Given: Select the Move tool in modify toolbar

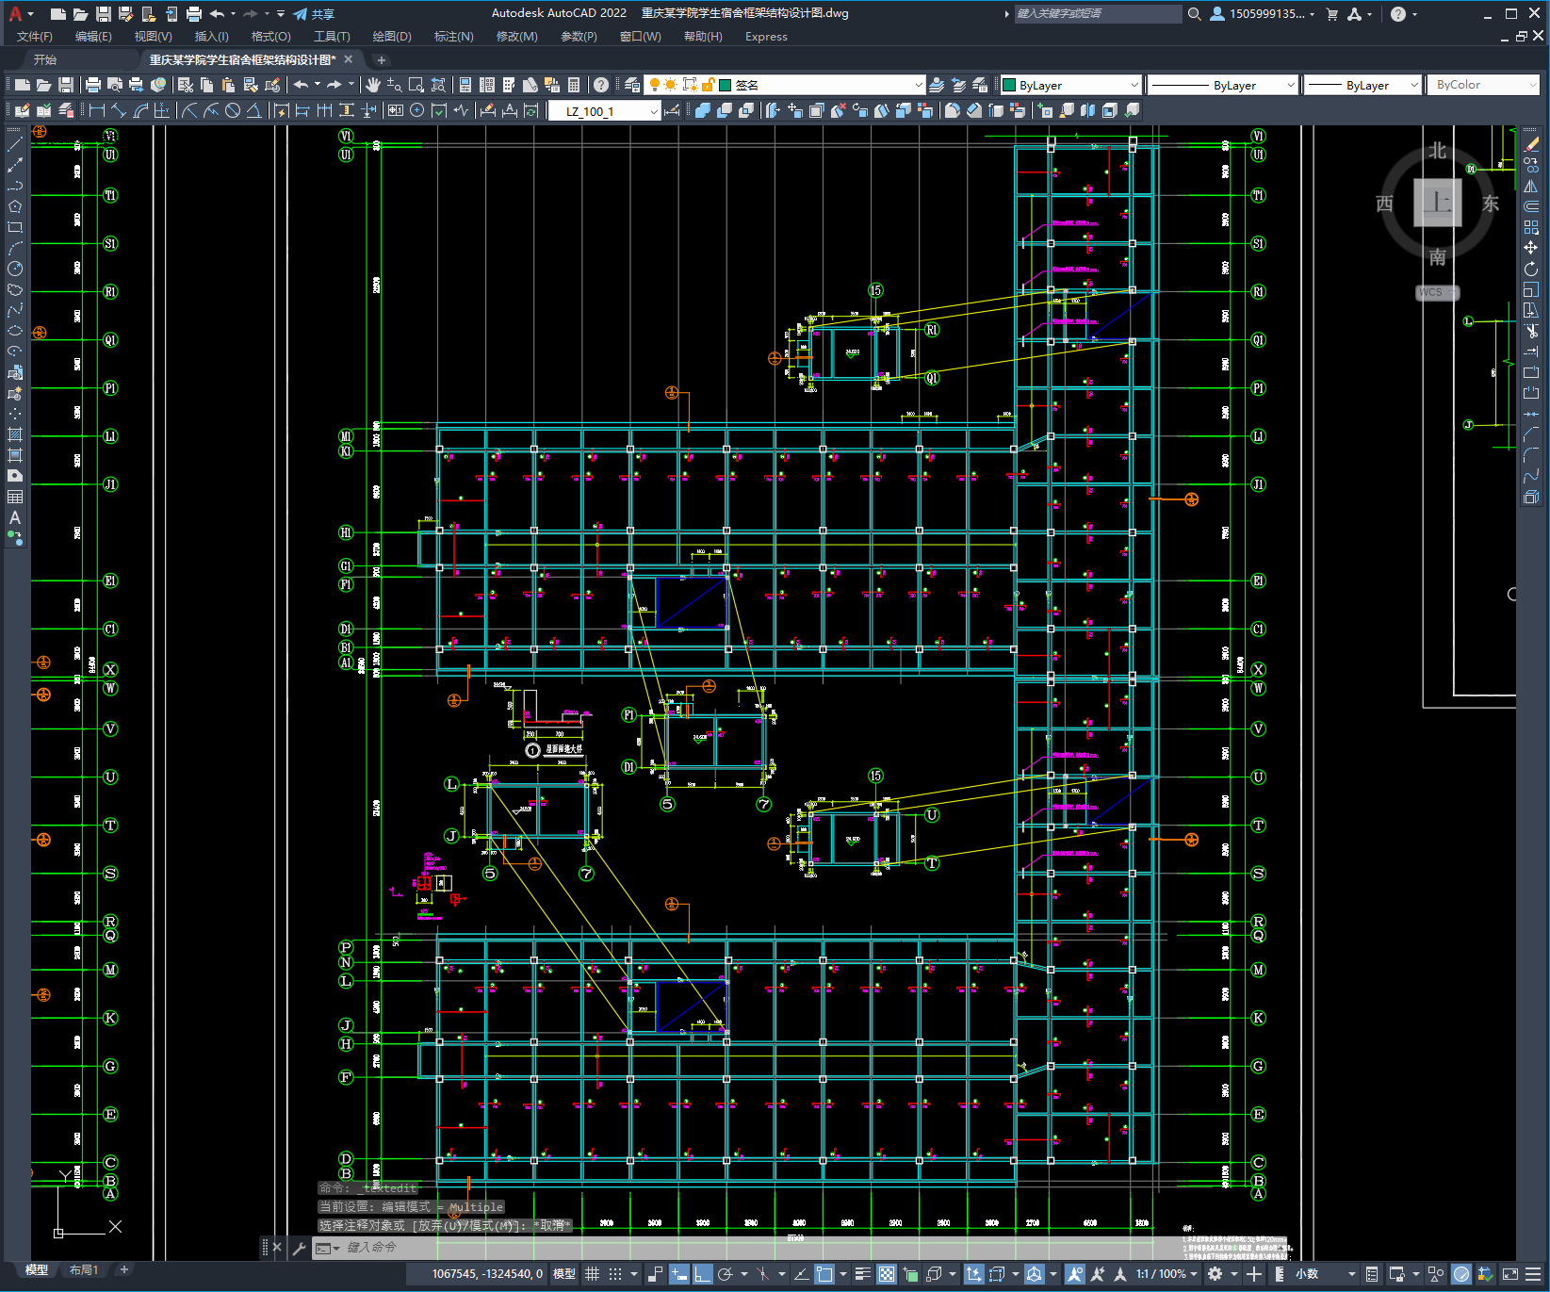Looking at the screenshot, I should (1531, 248).
